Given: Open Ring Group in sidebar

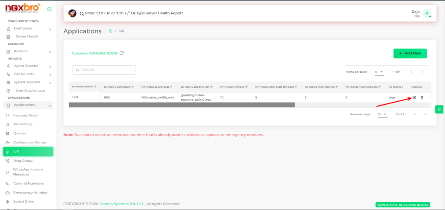Looking at the screenshot, I should 23,160.
